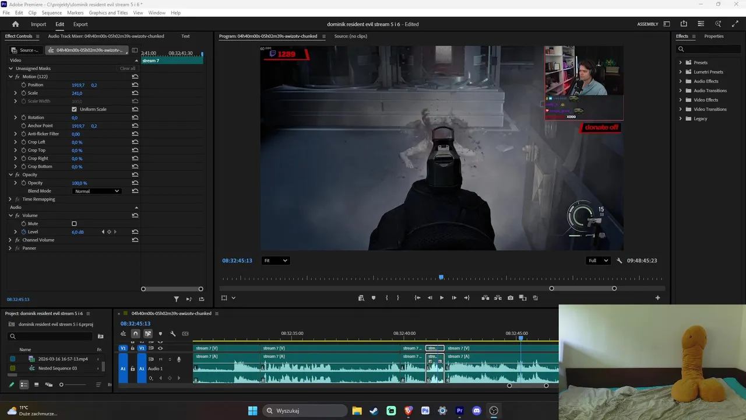Enable voice-over record on Audio 1
The width and height of the screenshot is (746, 420).
point(178,359)
